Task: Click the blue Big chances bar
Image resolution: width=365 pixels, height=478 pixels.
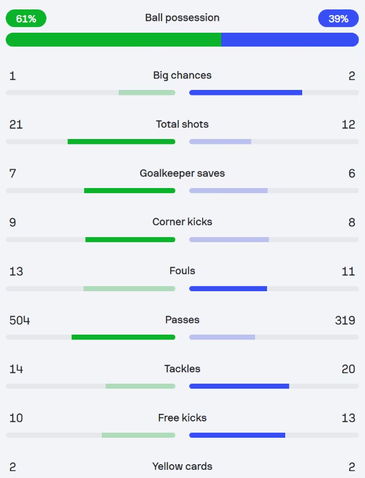Action: (x=246, y=92)
